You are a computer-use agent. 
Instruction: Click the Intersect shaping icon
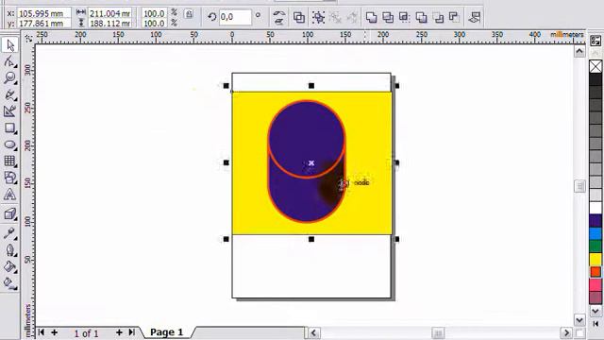(x=405, y=17)
